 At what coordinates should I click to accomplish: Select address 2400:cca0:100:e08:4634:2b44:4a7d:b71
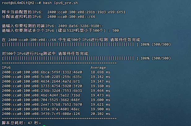coord(41,81)
